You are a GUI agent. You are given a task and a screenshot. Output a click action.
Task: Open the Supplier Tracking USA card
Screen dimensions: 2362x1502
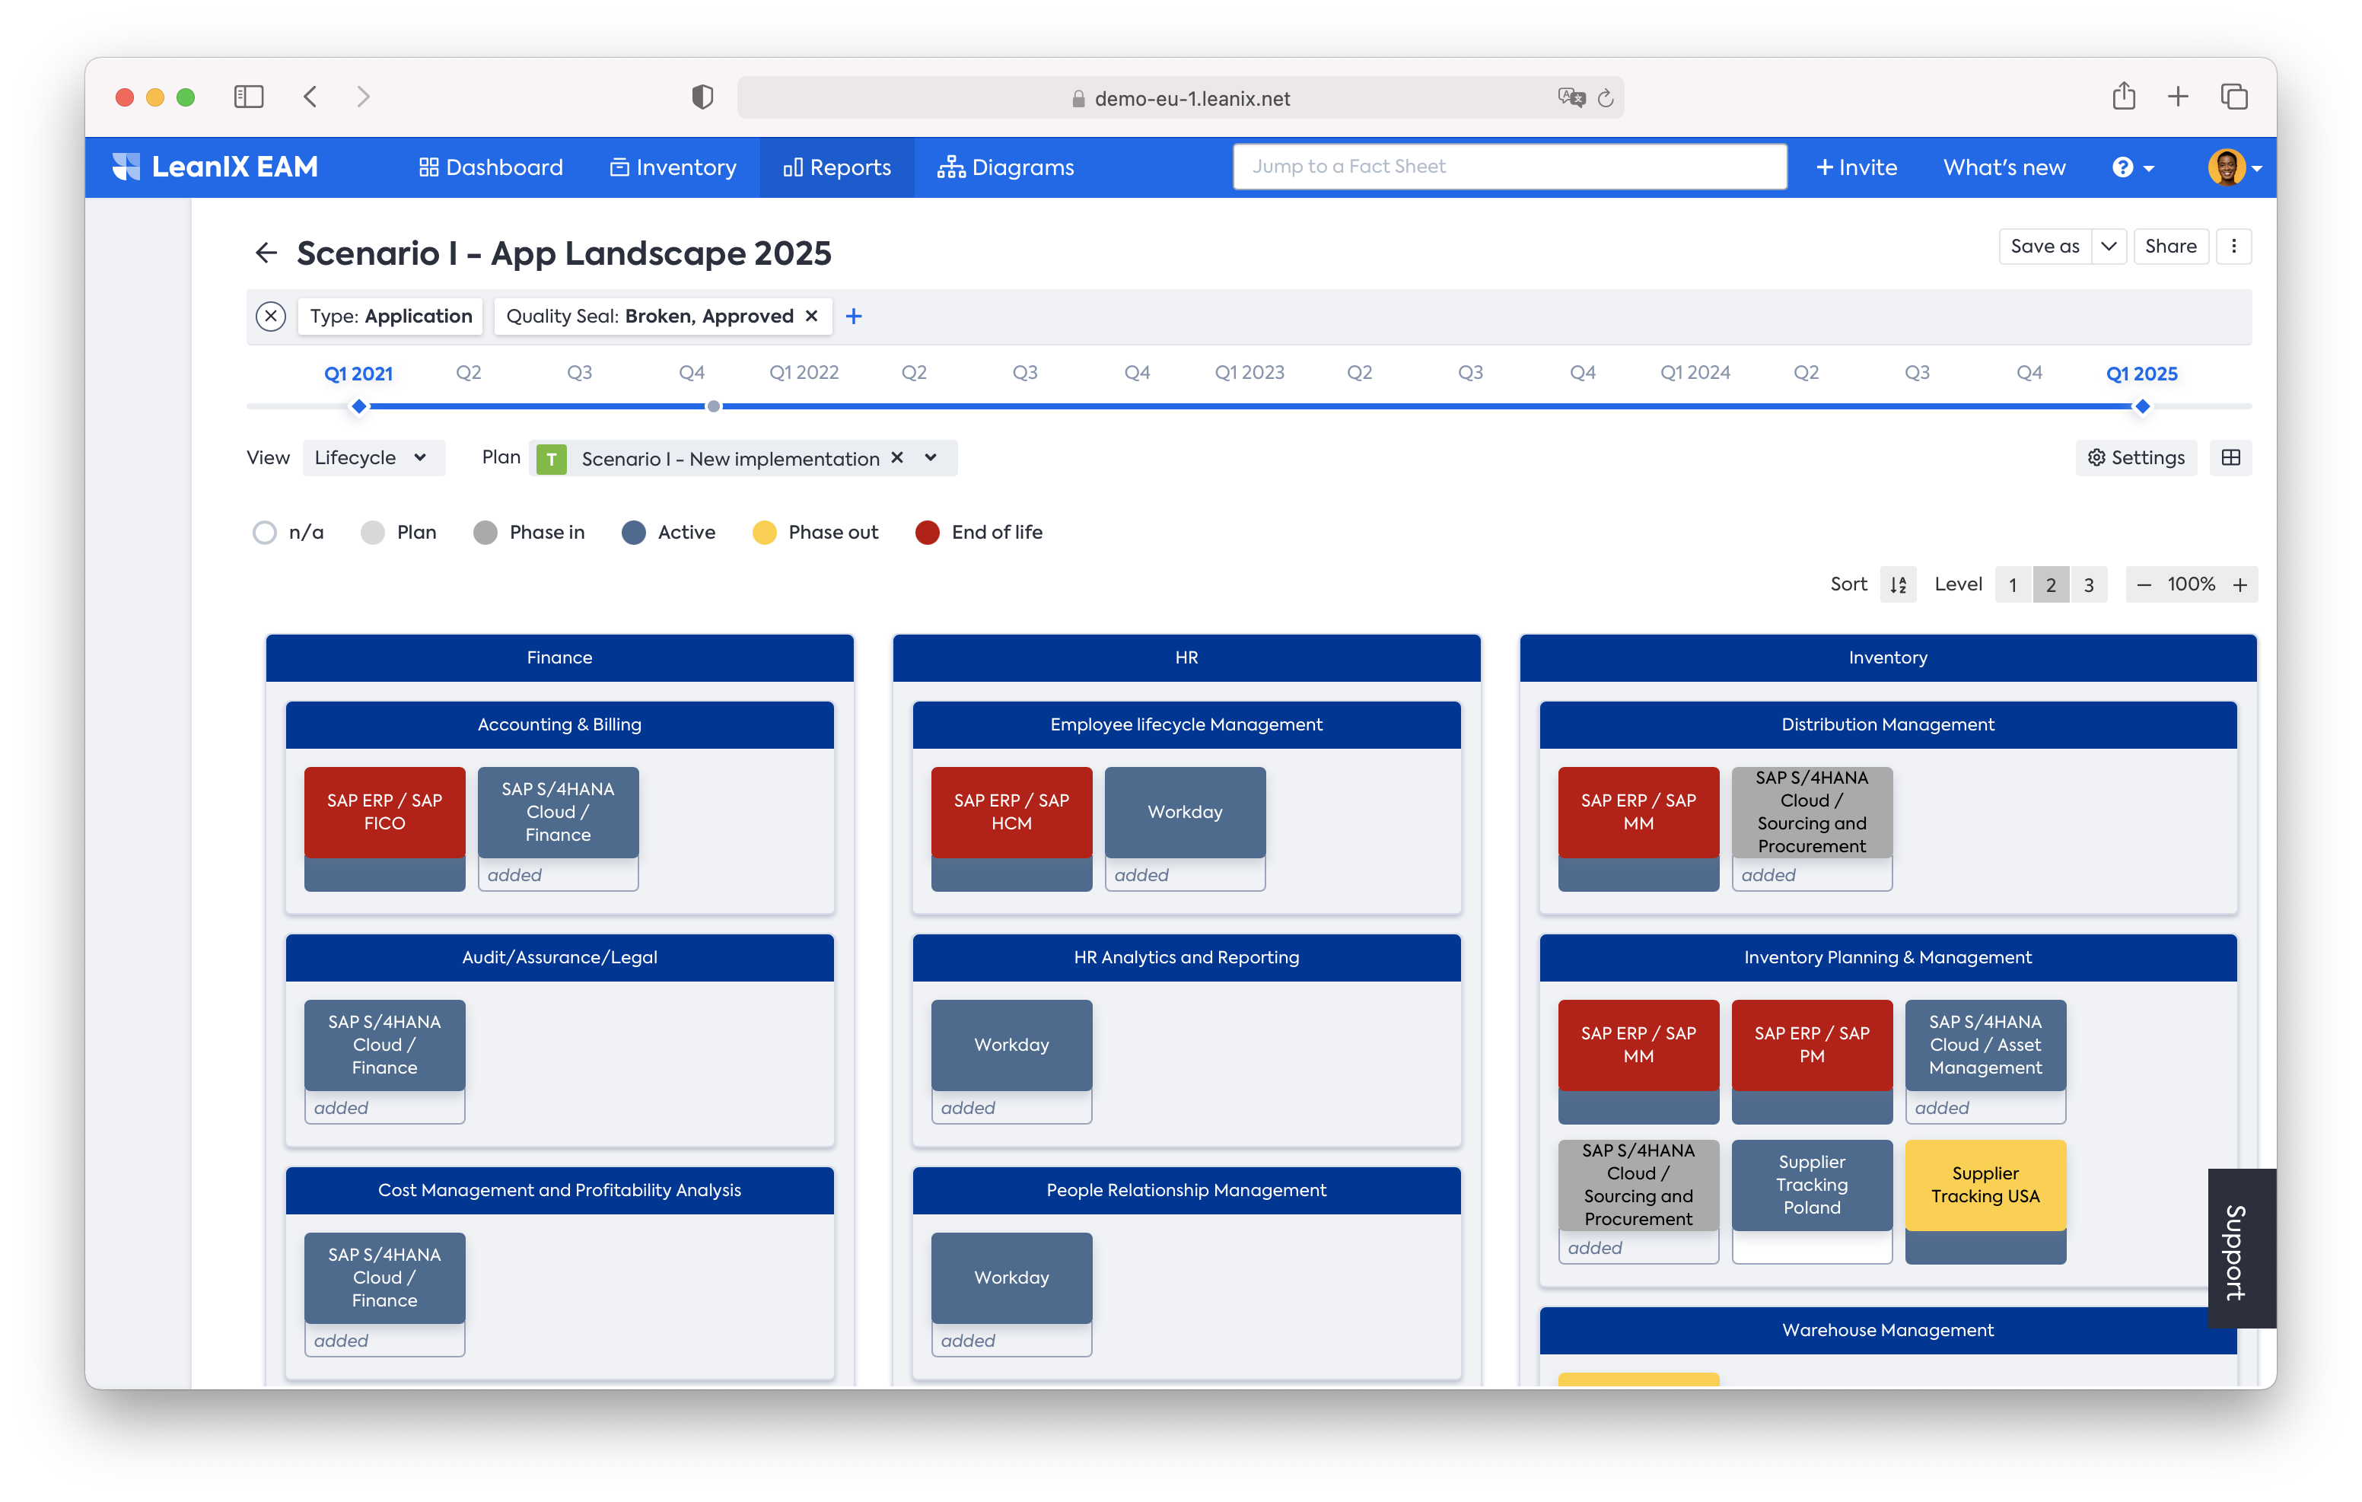click(1985, 1184)
